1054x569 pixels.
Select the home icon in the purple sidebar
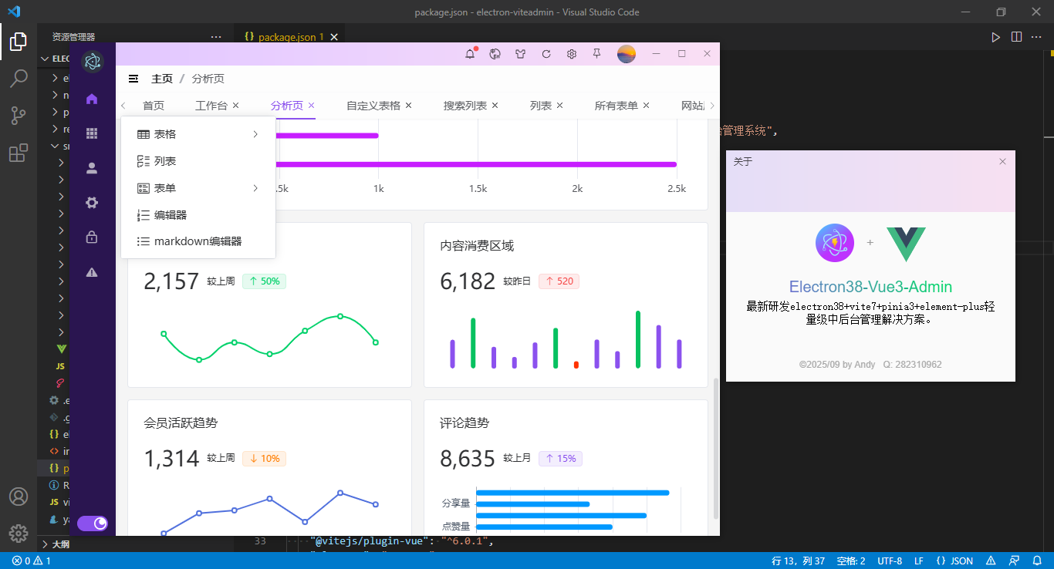pos(92,99)
